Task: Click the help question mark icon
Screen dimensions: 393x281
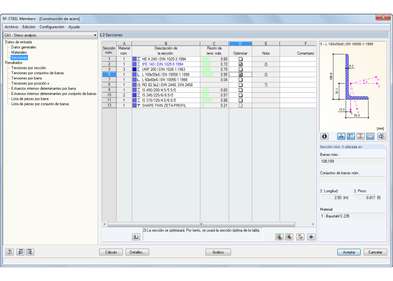Action: 9,252
